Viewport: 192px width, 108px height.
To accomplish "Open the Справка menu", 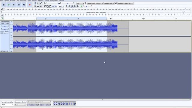I will (x=61, y=1).
